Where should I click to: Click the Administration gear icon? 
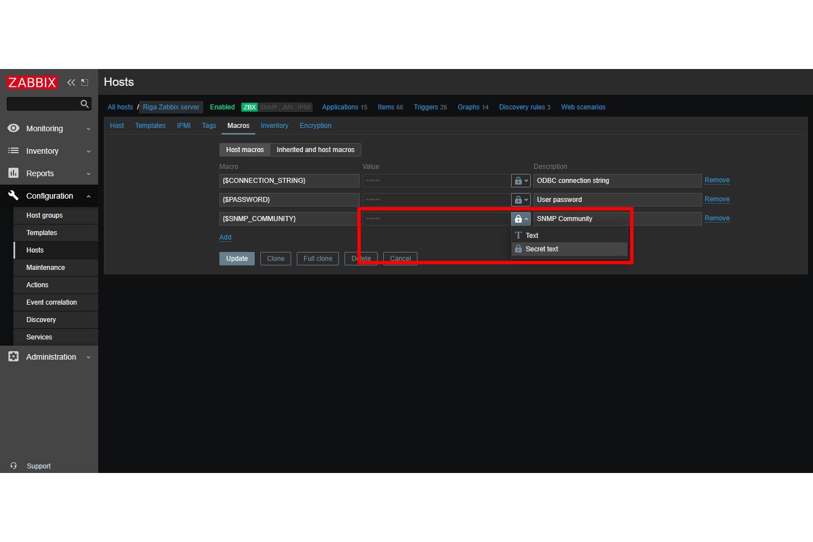click(x=13, y=357)
